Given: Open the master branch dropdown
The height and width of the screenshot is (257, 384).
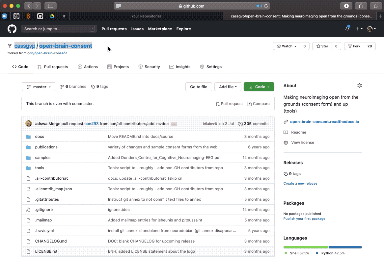Looking at the screenshot, I should [x=38, y=87].
